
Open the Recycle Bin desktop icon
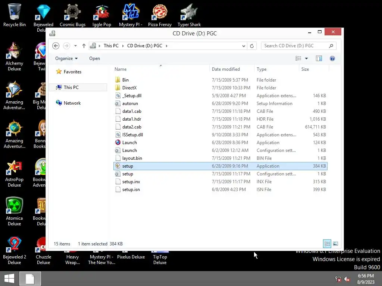(x=15, y=15)
